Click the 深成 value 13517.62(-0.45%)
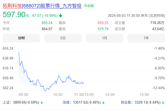The width and height of the screenshot is (167, 110). click(87, 103)
